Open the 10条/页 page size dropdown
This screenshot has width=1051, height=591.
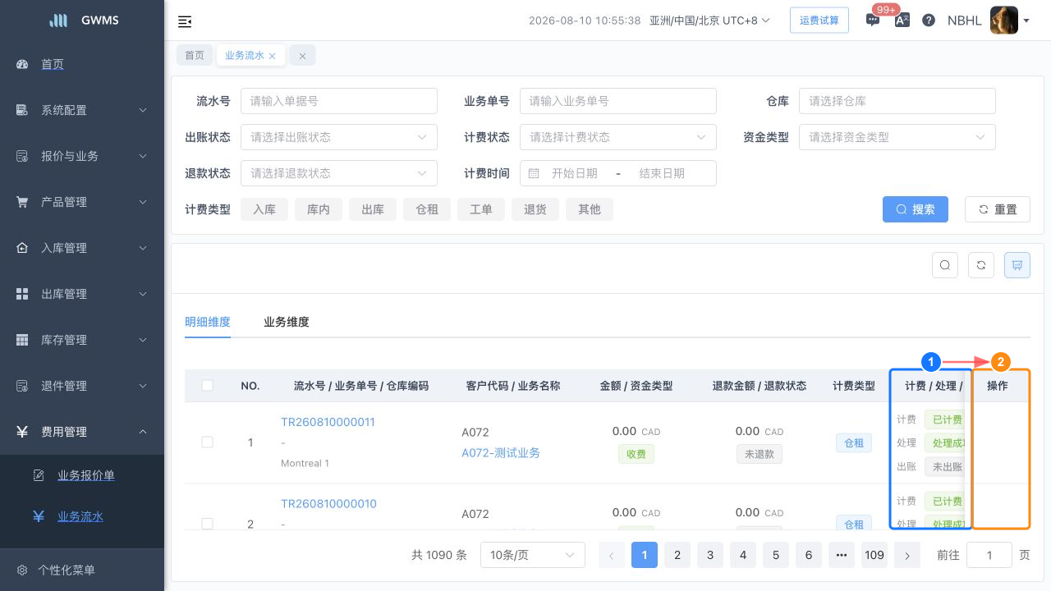pos(533,556)
